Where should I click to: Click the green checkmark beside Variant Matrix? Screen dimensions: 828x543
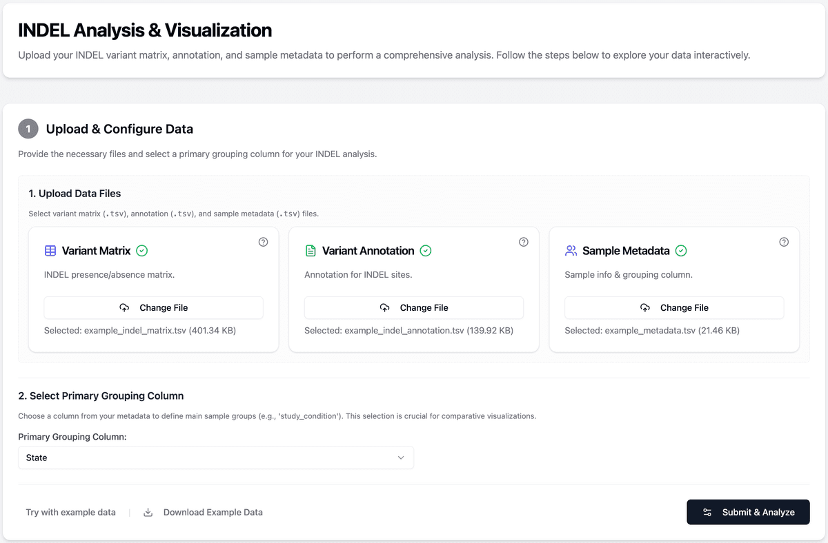pyautogui.click(x=142, y=251)
